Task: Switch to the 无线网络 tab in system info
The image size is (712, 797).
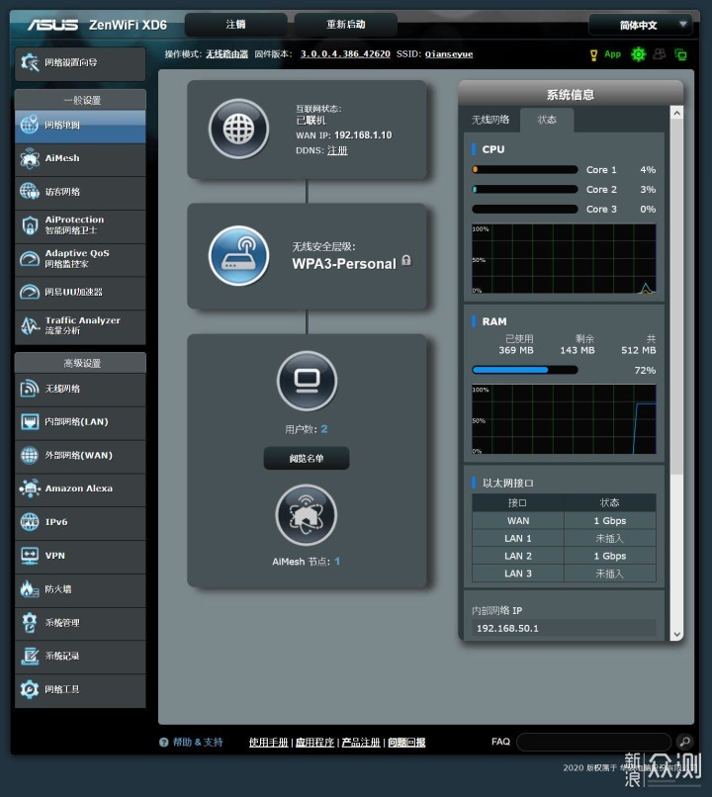Action: [x=489, y=120]
